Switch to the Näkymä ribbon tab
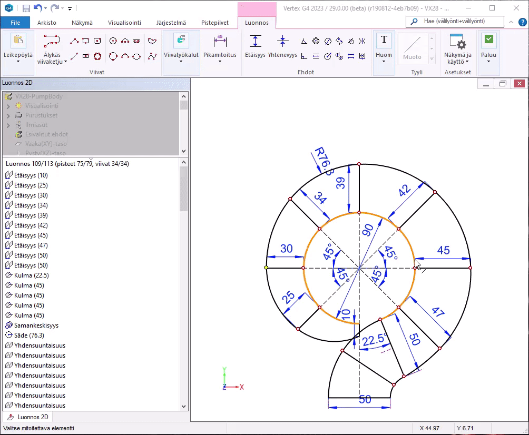This screenshot has height=435, width=529. tap(82, 23)
